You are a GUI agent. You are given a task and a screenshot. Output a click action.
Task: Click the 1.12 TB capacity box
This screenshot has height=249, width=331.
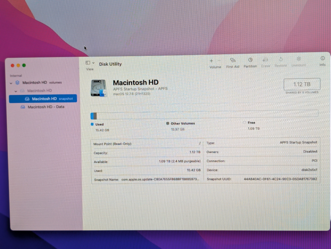302,84
